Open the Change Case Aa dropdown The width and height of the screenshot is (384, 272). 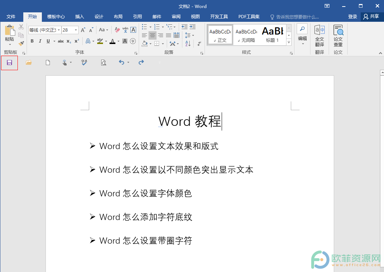104,30
